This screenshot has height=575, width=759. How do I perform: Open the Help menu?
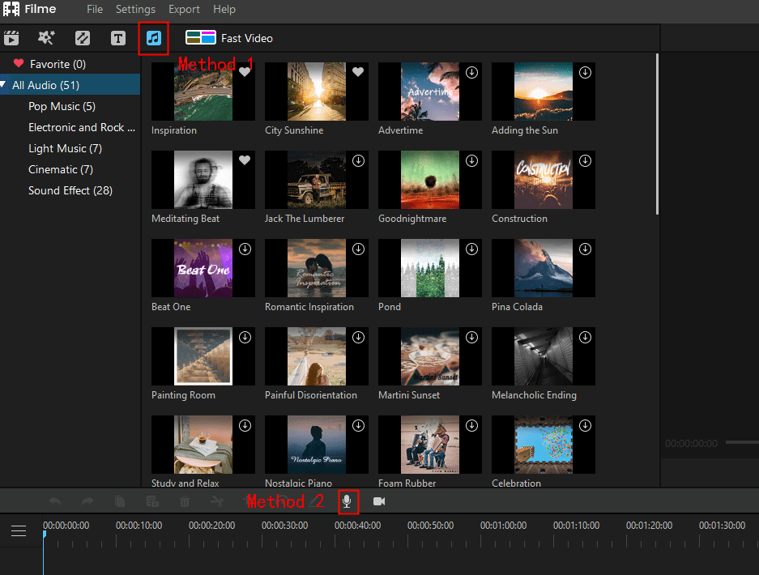[x=224, y=9]
